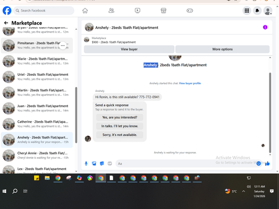Attach a file with the photo icon
279x209 pixels.
point(94,163)
